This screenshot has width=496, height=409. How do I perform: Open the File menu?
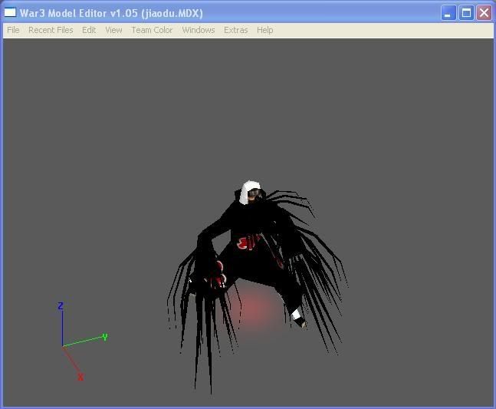[13, 30]
